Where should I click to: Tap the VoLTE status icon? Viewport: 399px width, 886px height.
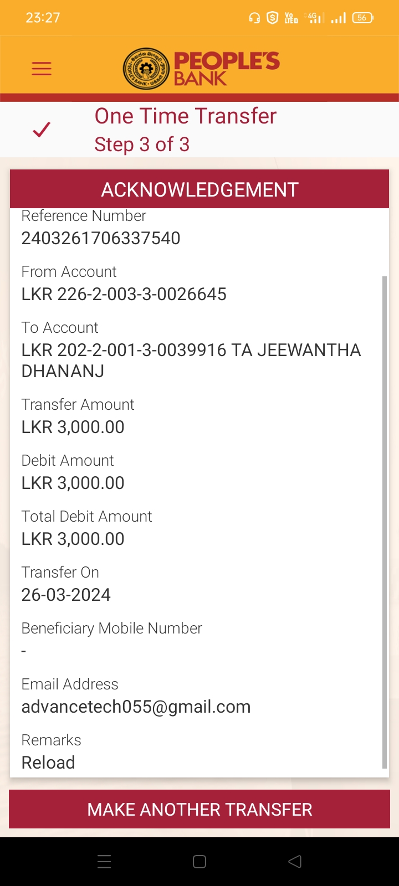[291, 18]
